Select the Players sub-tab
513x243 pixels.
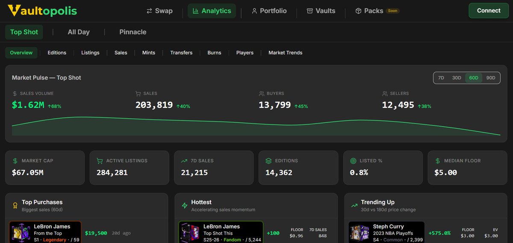coord(245,53)
